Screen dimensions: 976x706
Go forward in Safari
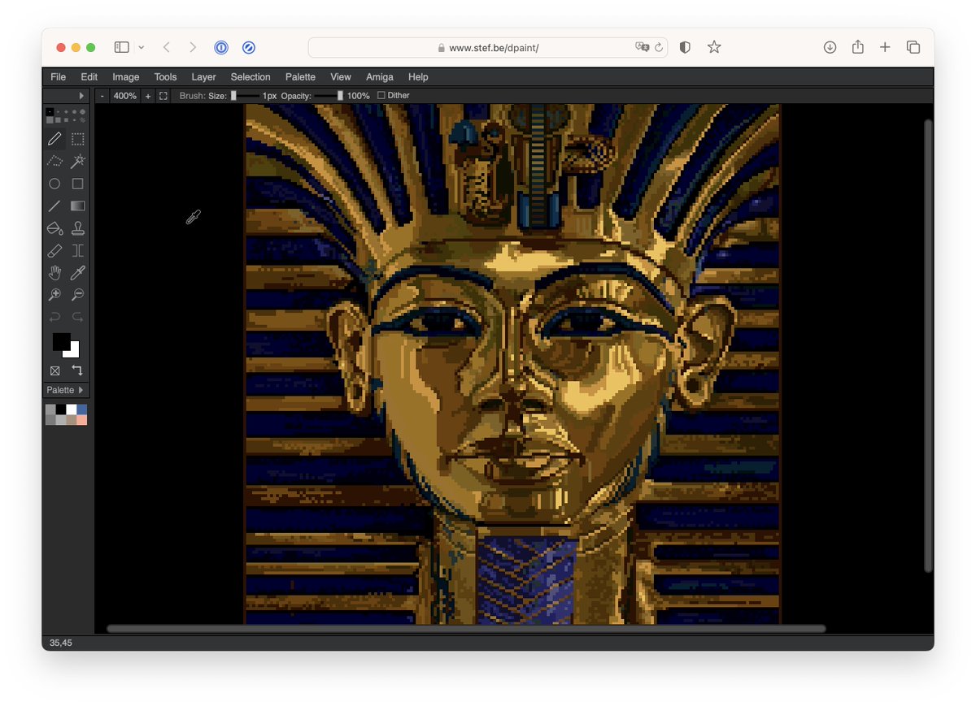(x=193, y=47)
